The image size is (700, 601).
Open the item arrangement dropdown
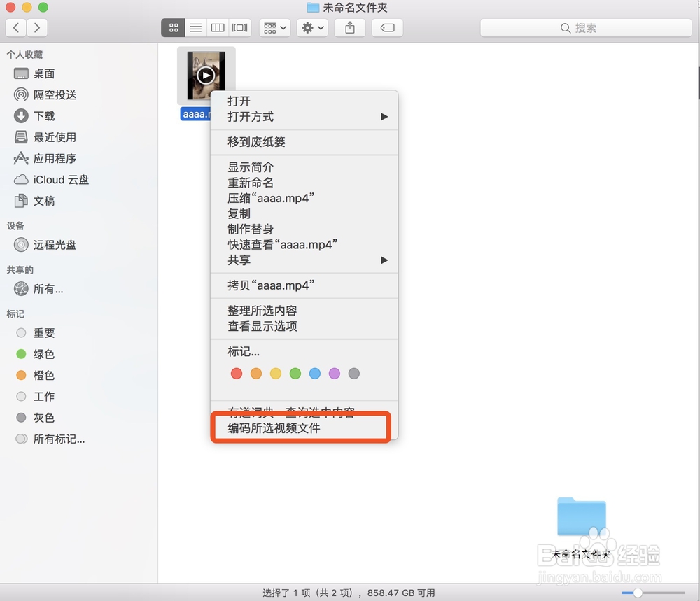275,28
